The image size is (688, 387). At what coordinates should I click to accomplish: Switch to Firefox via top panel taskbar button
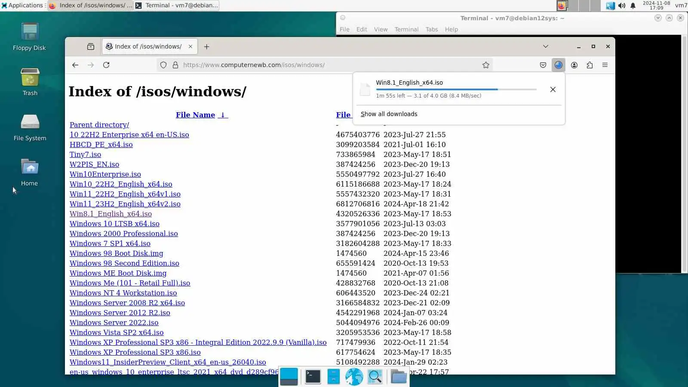pos(90,6)
